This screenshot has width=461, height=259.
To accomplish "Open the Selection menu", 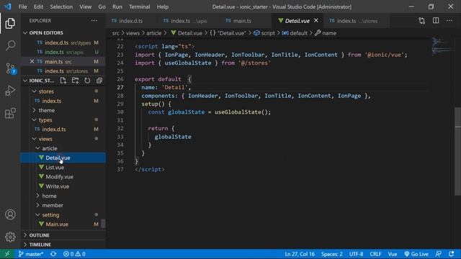I will [x=61, y=6].
